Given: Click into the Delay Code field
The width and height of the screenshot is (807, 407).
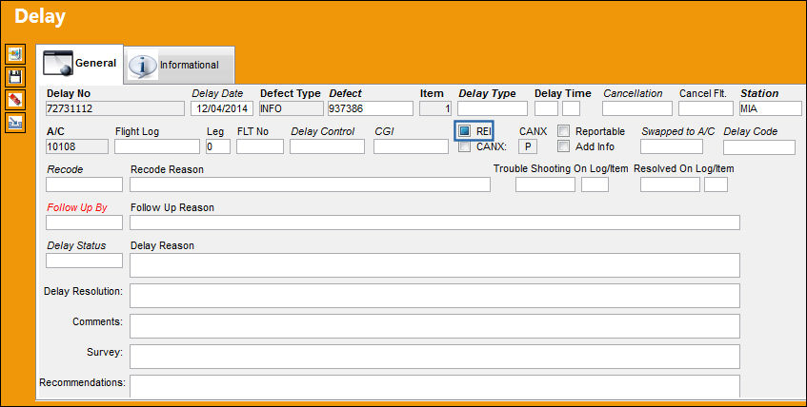Looking at the screenshot, I should click(x=759, y=147).
